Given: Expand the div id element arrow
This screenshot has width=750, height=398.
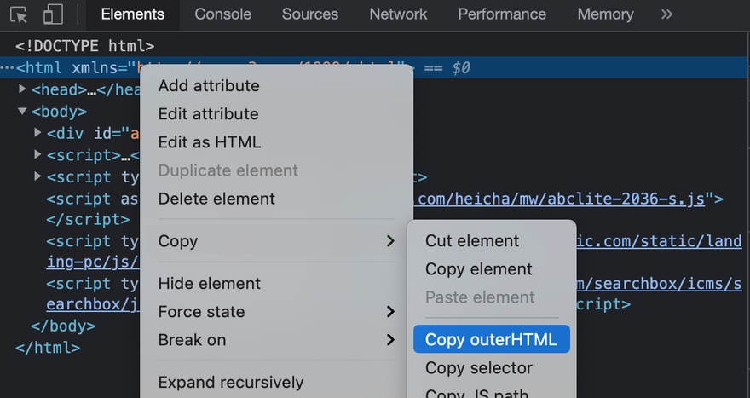Looking at the screenshot, I should coord(38,132).
